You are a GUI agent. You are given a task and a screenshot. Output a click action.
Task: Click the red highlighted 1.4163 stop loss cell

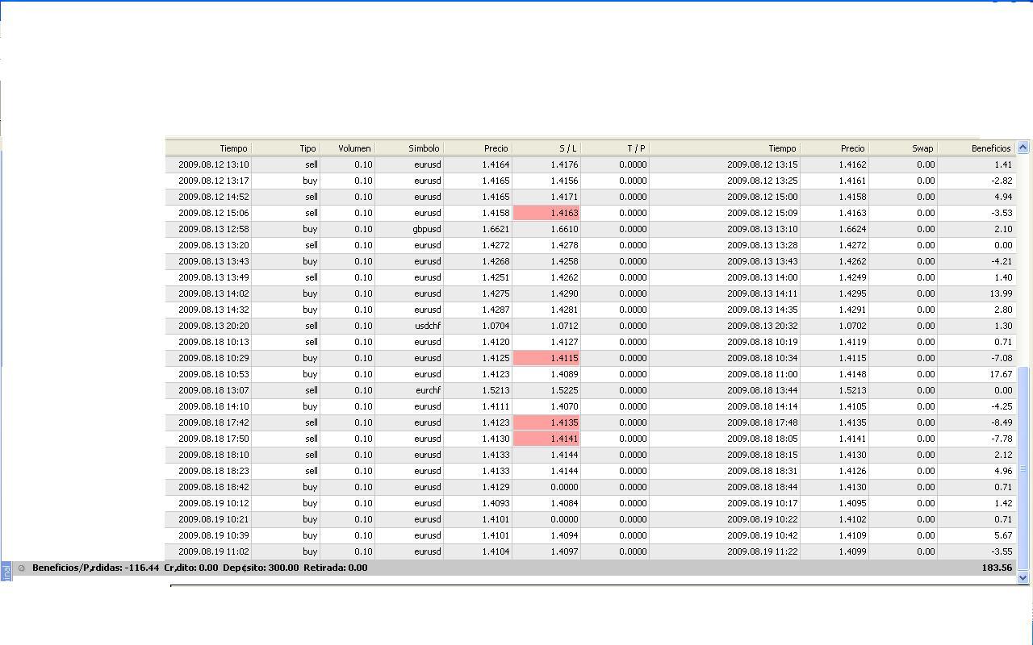546,213
